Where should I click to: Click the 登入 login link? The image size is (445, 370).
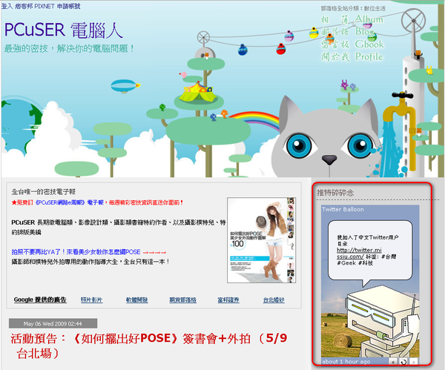point(7,6)
